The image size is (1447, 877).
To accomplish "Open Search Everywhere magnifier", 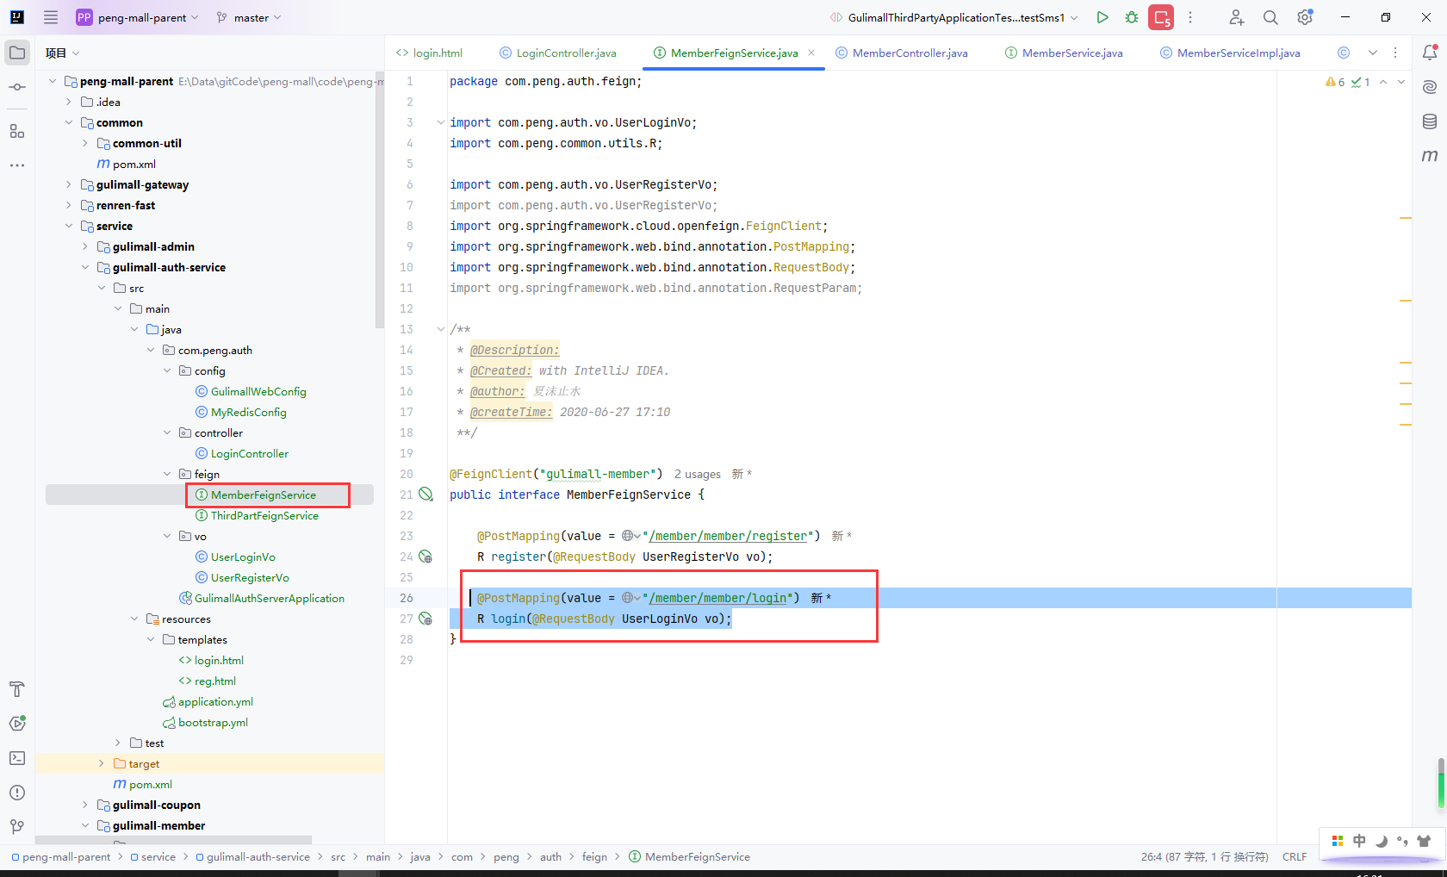I will tap(1270, 17).
